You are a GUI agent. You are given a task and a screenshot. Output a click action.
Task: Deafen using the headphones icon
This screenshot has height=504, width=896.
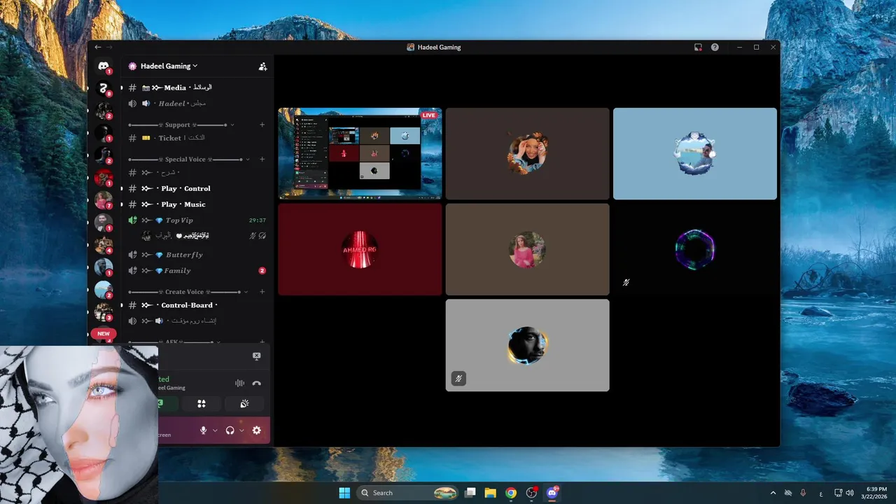click(x=230, y=430)
